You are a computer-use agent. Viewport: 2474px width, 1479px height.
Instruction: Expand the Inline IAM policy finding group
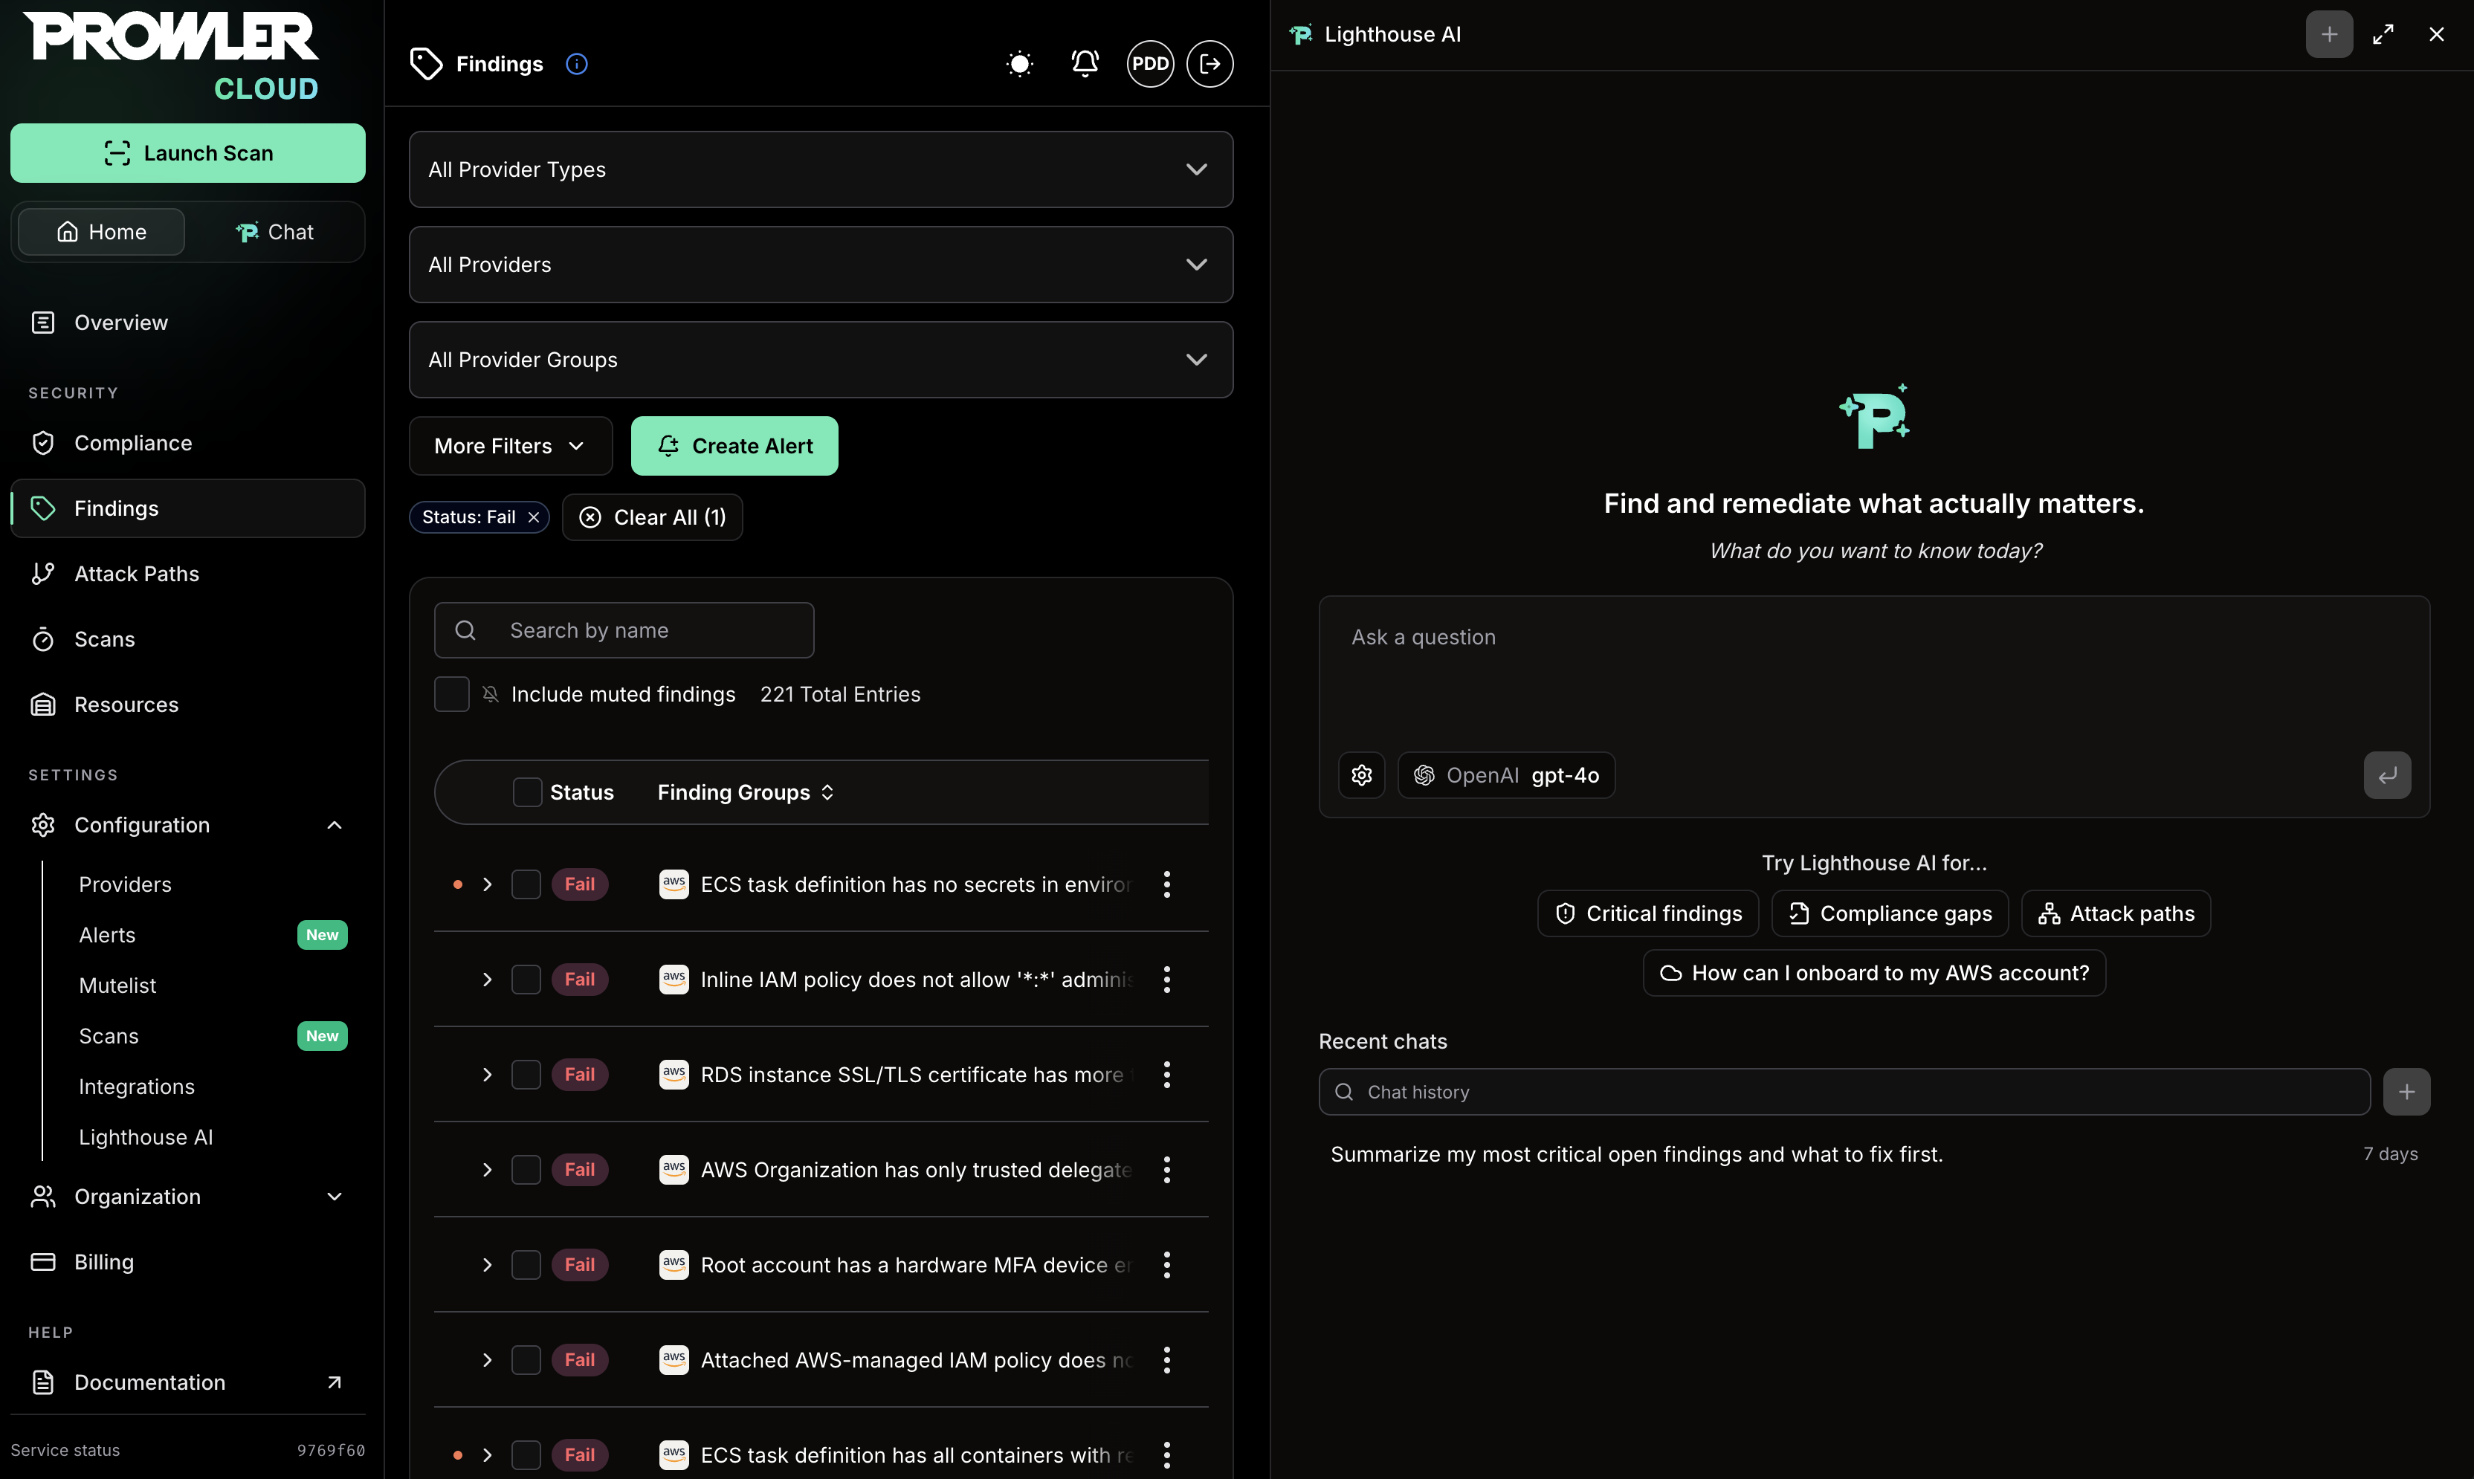coord(488,980)
